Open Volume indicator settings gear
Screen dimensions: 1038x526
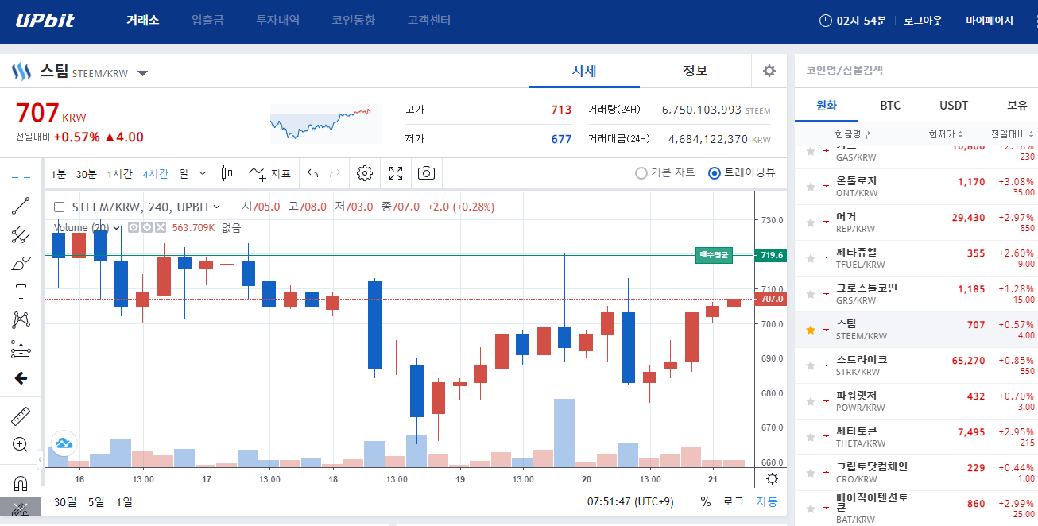(147, 228)
